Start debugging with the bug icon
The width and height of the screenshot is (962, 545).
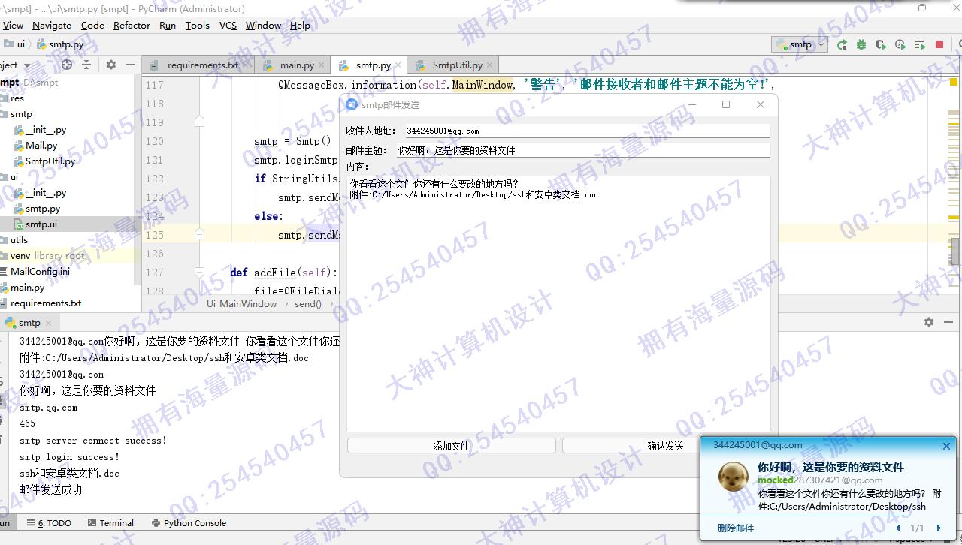[861, 45]
